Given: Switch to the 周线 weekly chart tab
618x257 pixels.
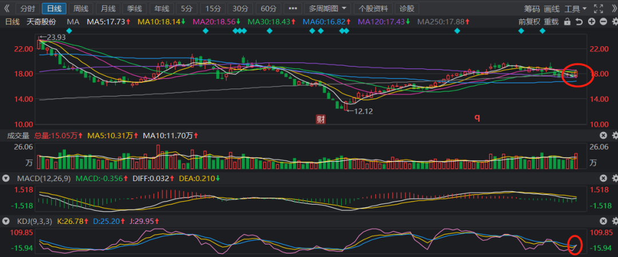Looking at the screenshot, I should tap(81, 9).
